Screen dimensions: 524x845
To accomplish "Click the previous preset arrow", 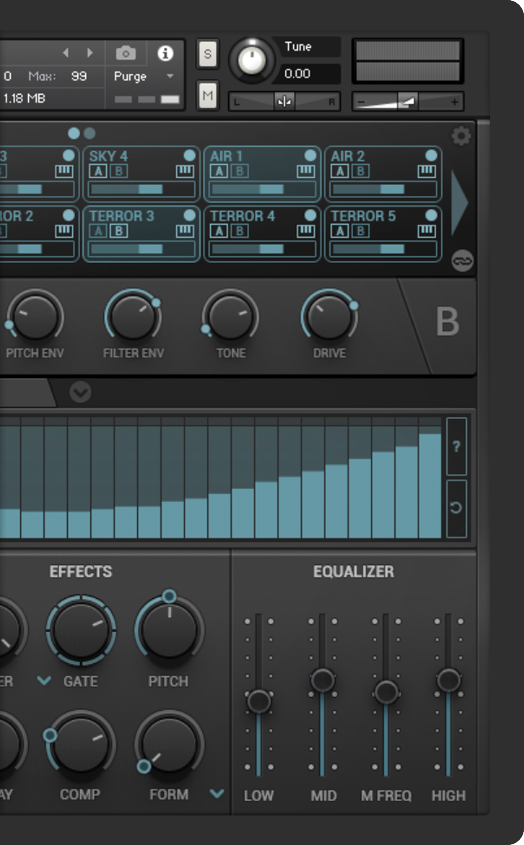I will pyautogui.click(x=66, y=53).
